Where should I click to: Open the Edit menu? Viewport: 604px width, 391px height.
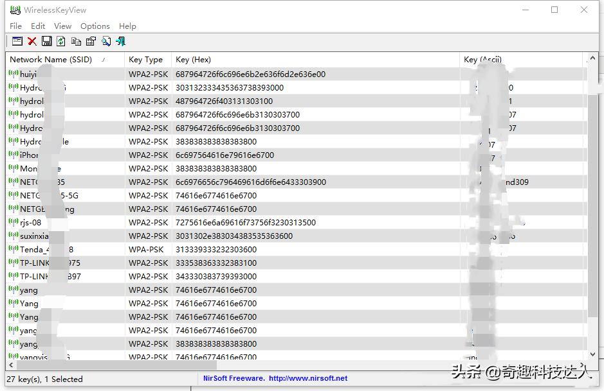tap(38, 26)
